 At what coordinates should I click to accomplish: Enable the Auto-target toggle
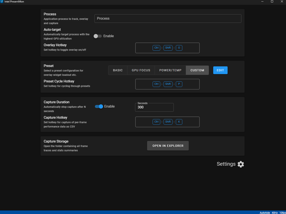point(97,36)
